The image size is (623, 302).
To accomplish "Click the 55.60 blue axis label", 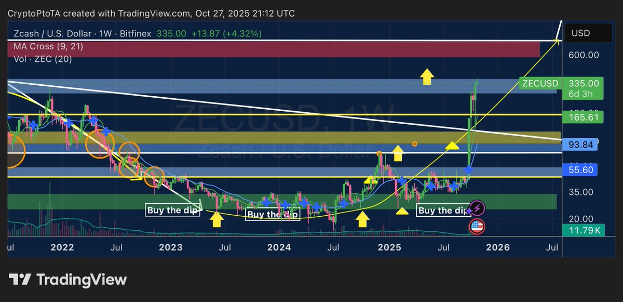I will 580,169.
